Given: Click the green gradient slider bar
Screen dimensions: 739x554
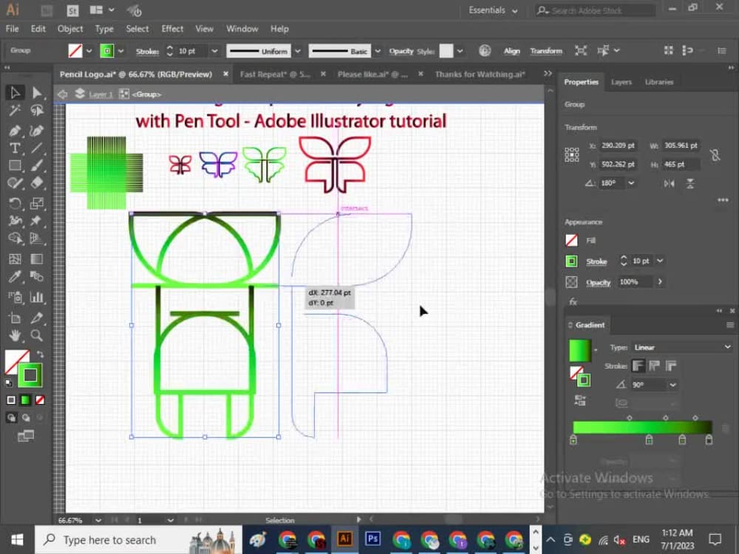Looking at the screenshot, I should pyautogui.click(x=642, y=428).
